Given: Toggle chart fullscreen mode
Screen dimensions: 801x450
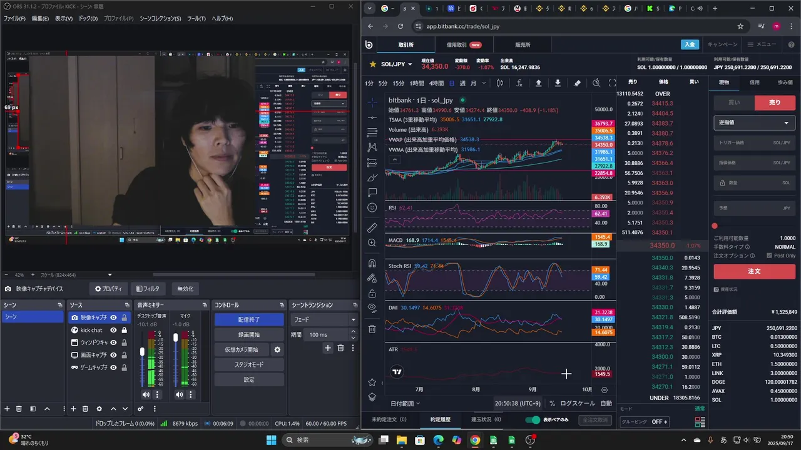Looking at the screenshot, I should tap(612, 83).
